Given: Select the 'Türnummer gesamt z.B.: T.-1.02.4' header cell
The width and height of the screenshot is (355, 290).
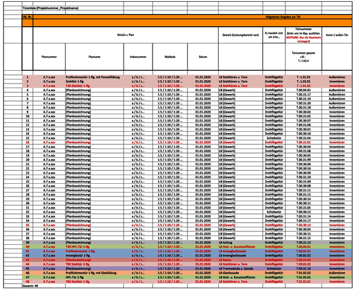Looking at the screenshot, I should click(303, 57).
